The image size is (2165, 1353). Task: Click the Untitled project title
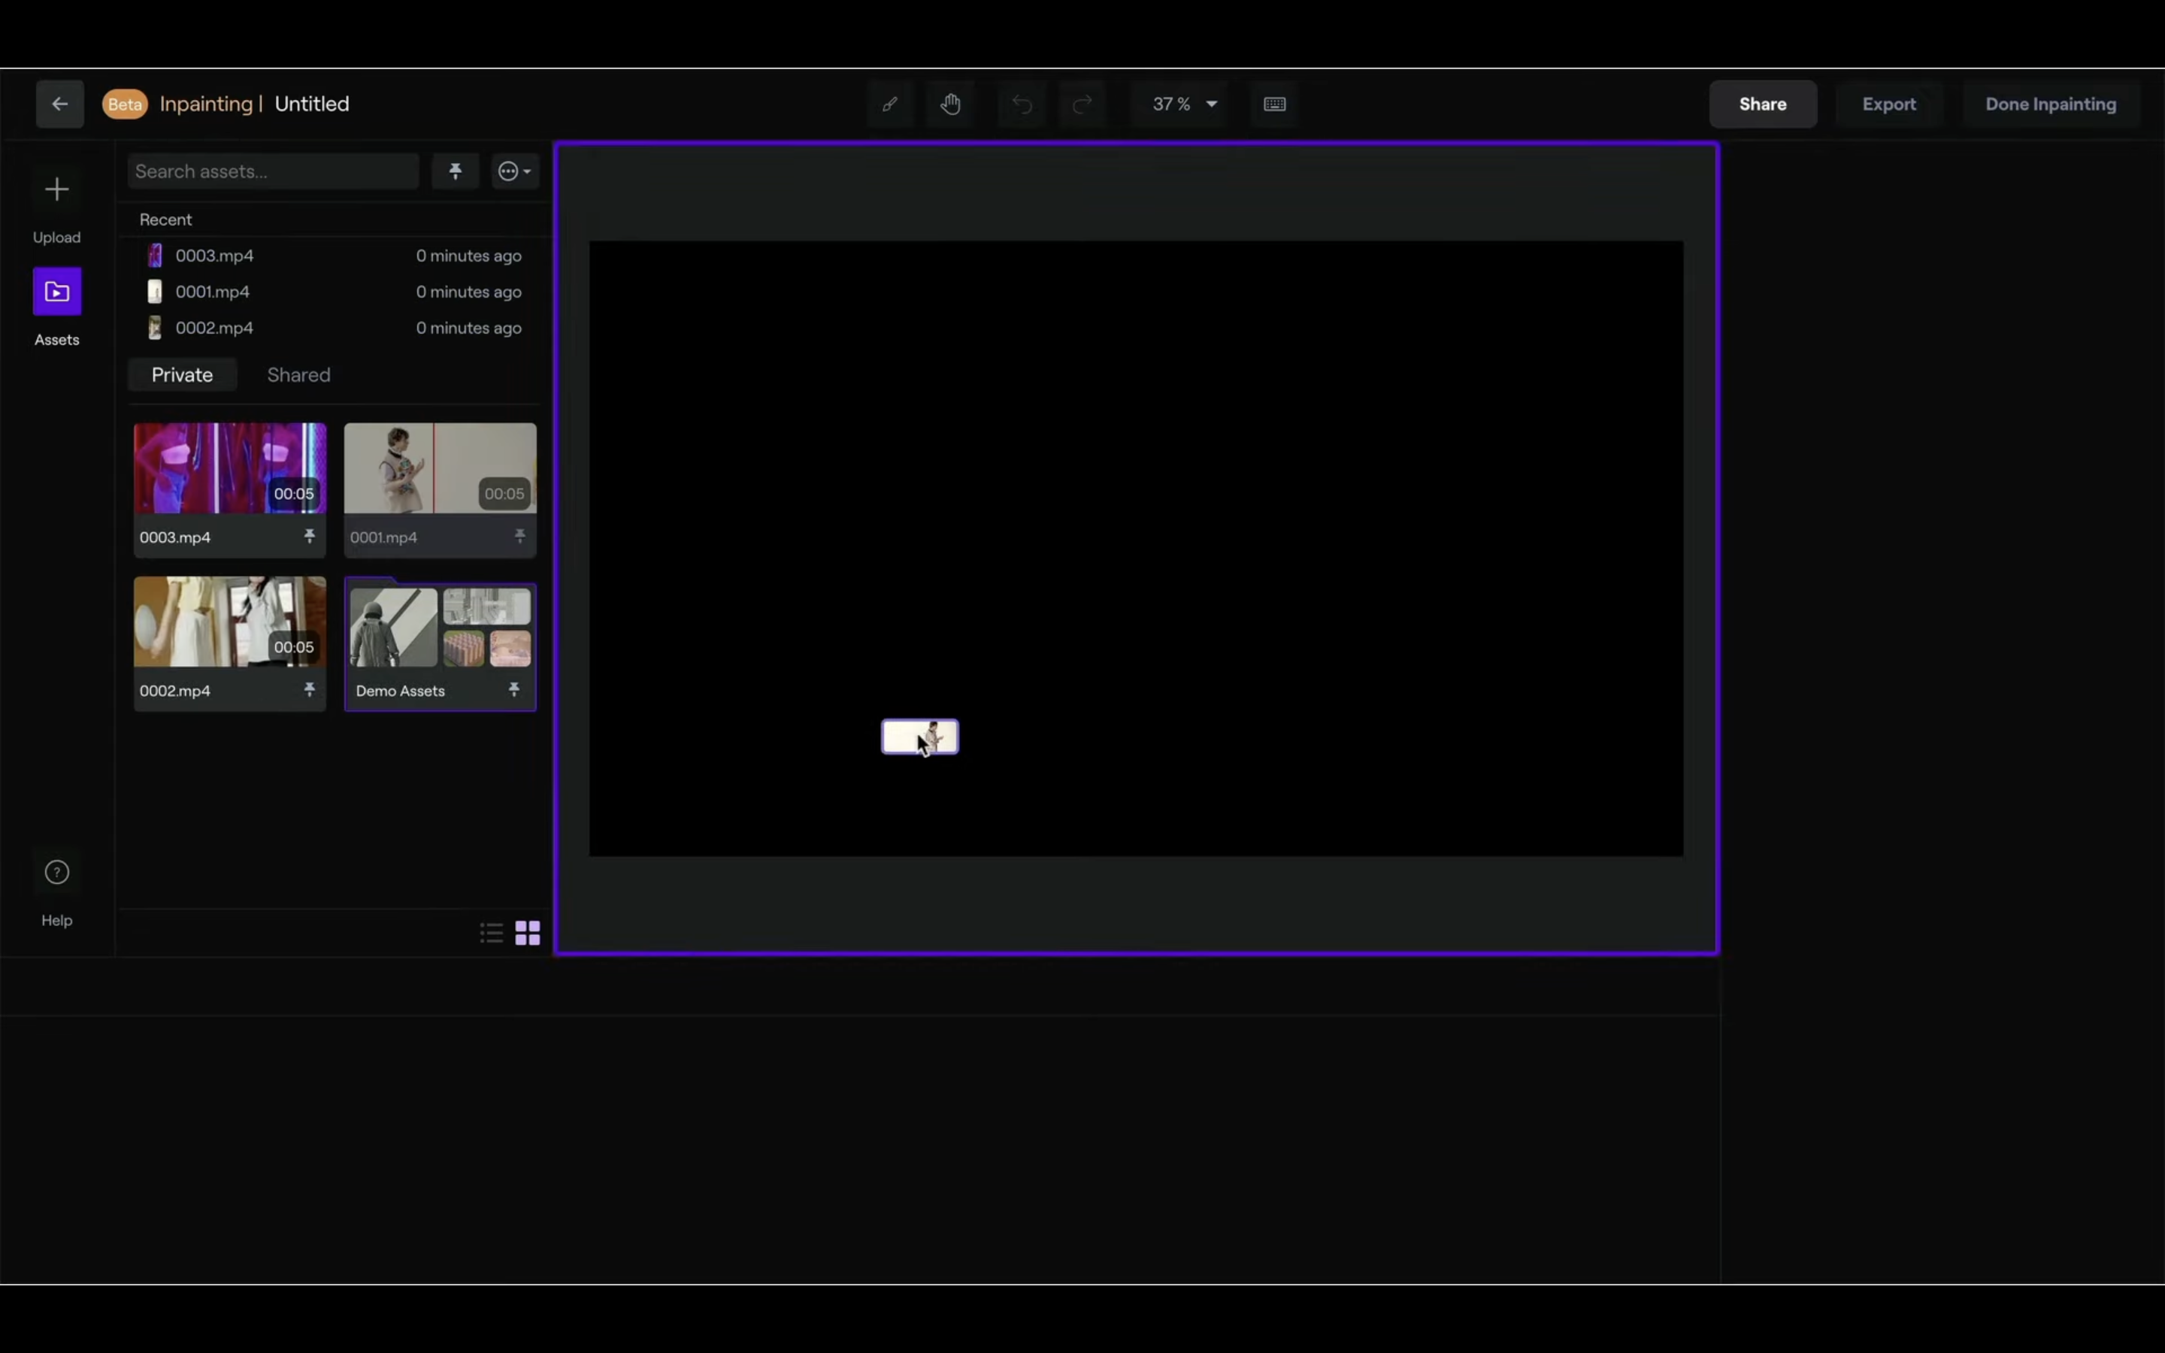[312, 104]
